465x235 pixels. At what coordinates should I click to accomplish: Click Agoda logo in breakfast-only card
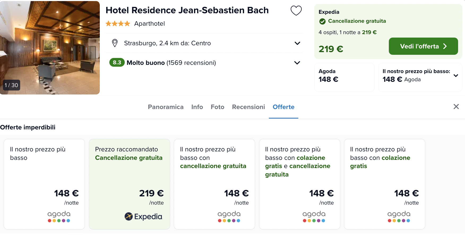pos(399,216)
